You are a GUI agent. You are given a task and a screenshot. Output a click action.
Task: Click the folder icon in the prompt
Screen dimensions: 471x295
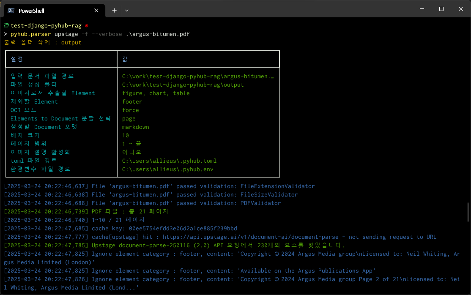point(6,25)
